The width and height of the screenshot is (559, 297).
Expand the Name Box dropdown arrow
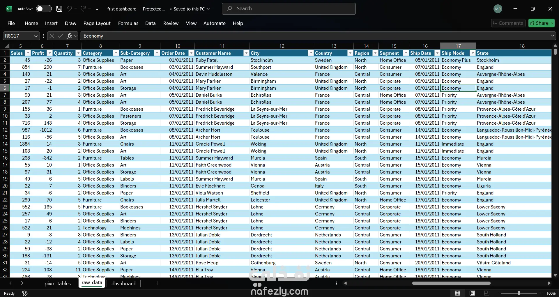point(36,36)
